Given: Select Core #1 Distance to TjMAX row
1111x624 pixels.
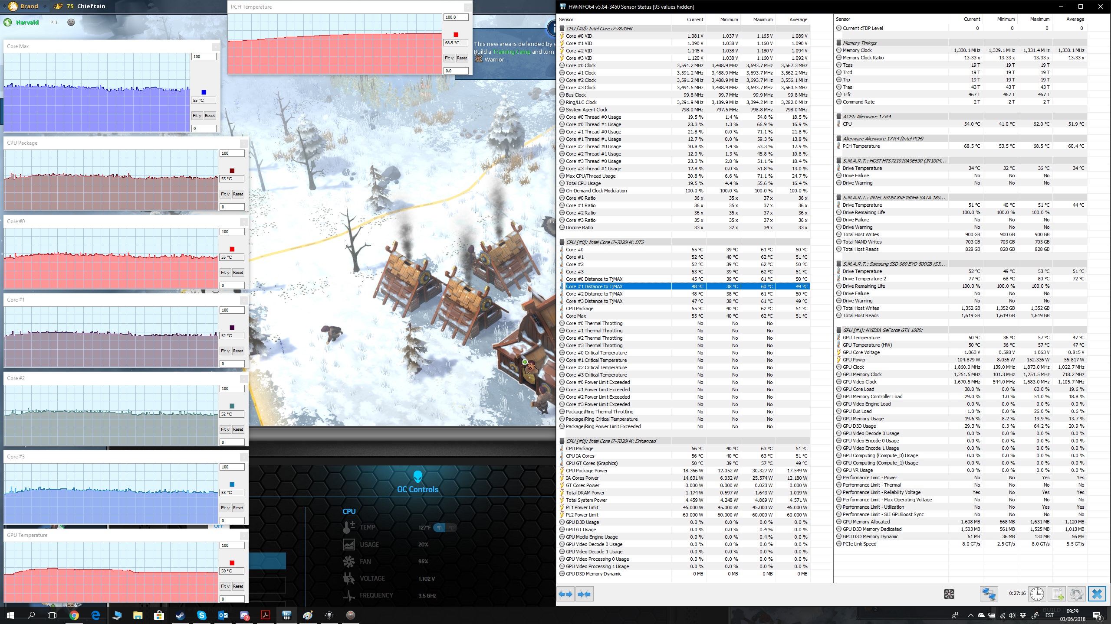Looking at the screenshot, I should [x=684, y=286].
